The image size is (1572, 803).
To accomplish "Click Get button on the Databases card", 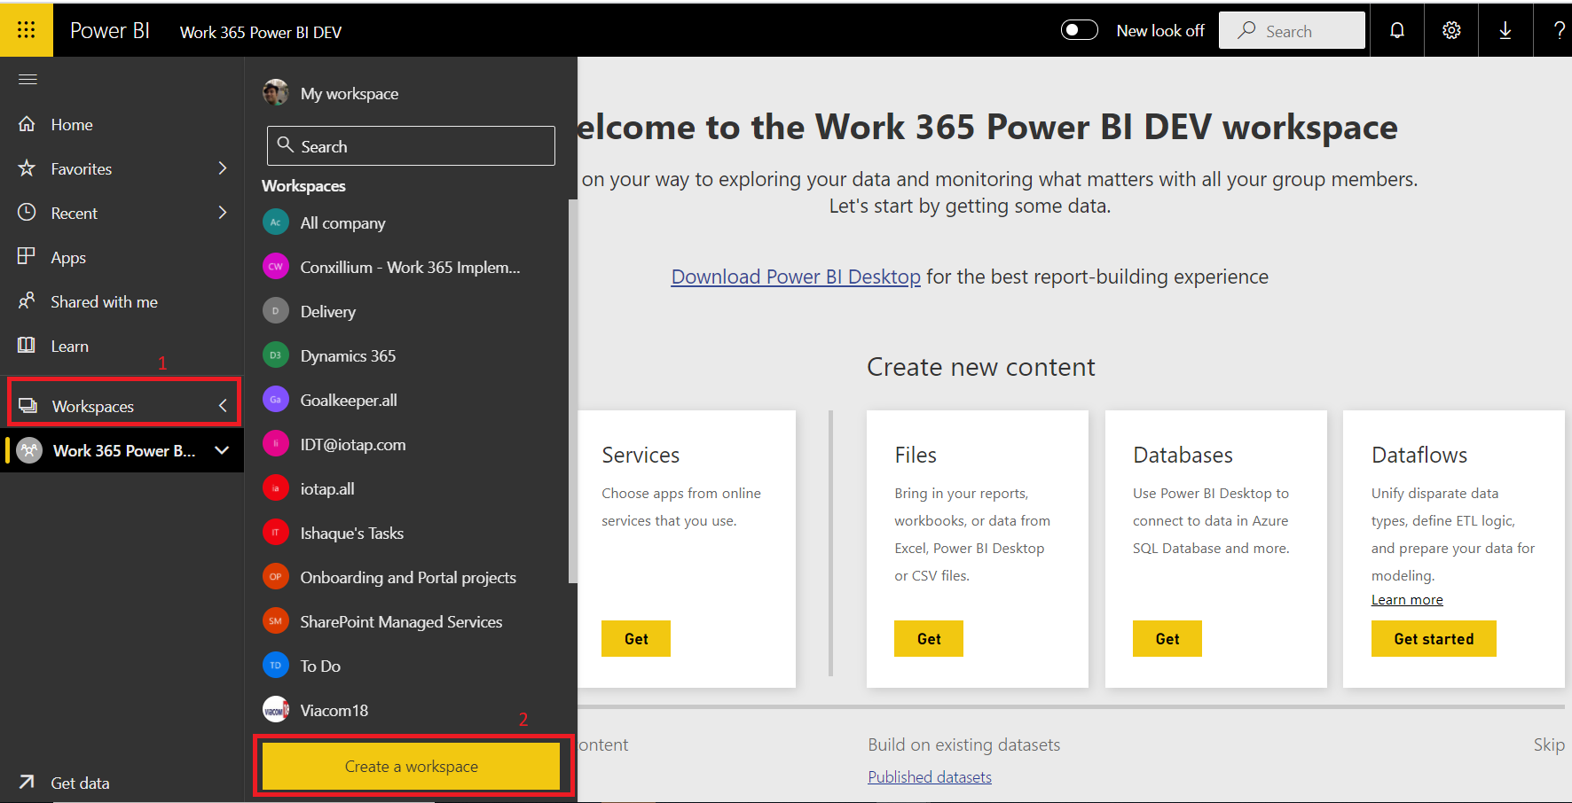I will pos(1167,639).
